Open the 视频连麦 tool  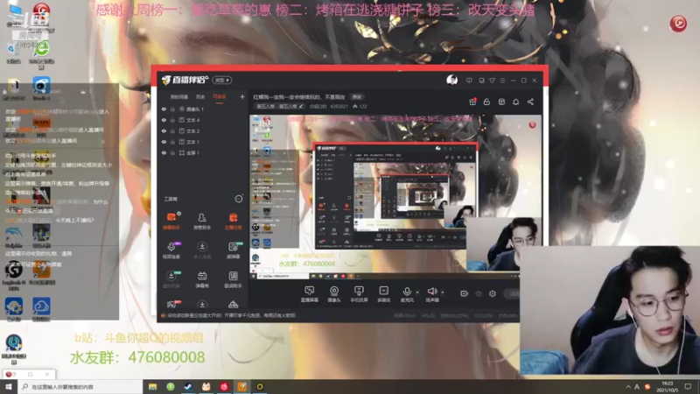pos(171,250)
